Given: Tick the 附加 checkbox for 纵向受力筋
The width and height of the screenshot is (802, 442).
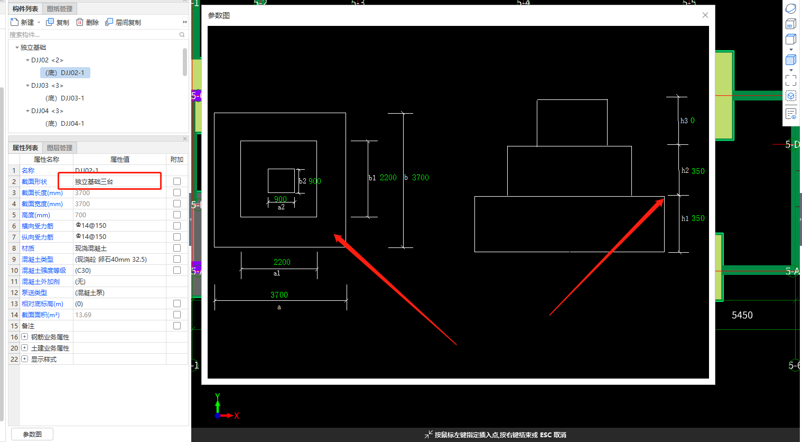Looking at the screenshot, I should pos(177,237).
